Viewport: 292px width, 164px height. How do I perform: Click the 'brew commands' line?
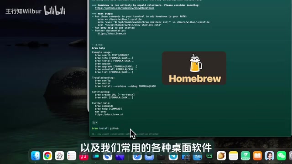pos(104,106)
